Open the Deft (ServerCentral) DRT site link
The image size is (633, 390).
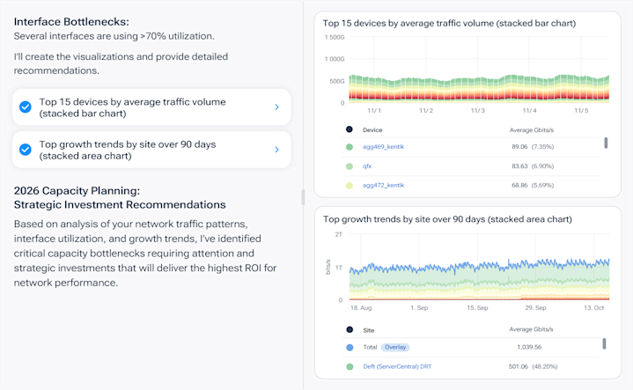tap(397, 366)
